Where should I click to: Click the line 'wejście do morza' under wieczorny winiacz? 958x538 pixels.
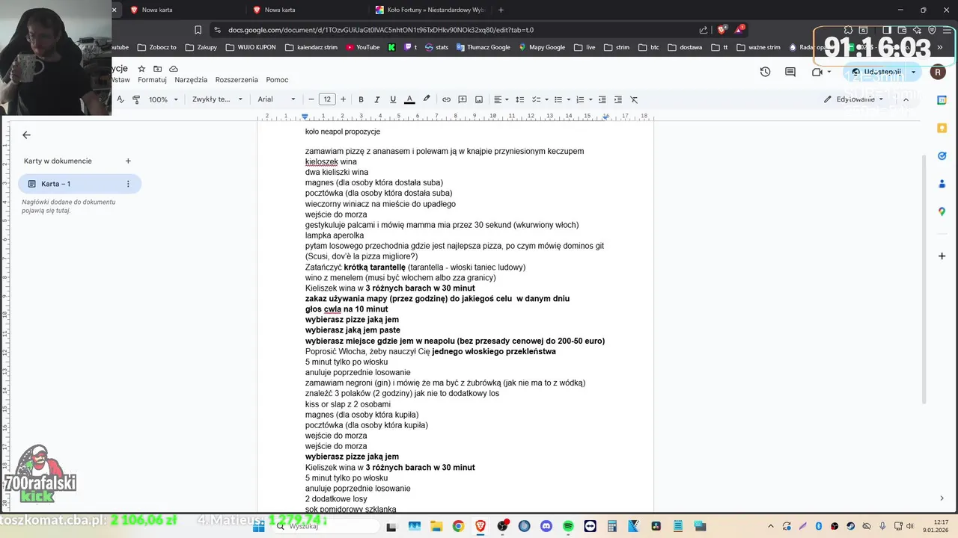[336, 214]
